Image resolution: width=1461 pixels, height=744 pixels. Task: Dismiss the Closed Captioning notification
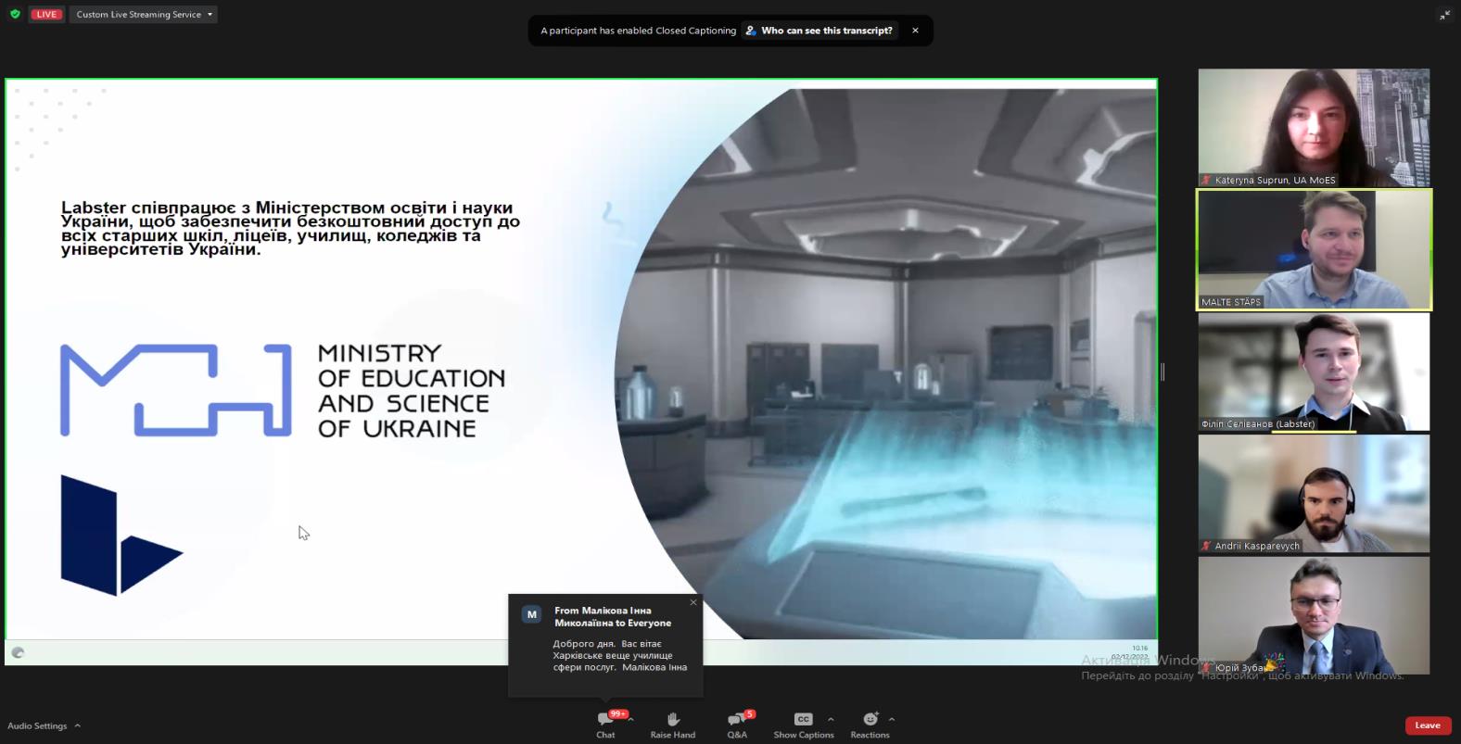pos(915,31)
